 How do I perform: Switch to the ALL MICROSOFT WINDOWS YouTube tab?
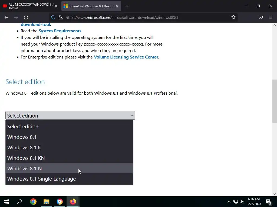click(x=30, y=6)
